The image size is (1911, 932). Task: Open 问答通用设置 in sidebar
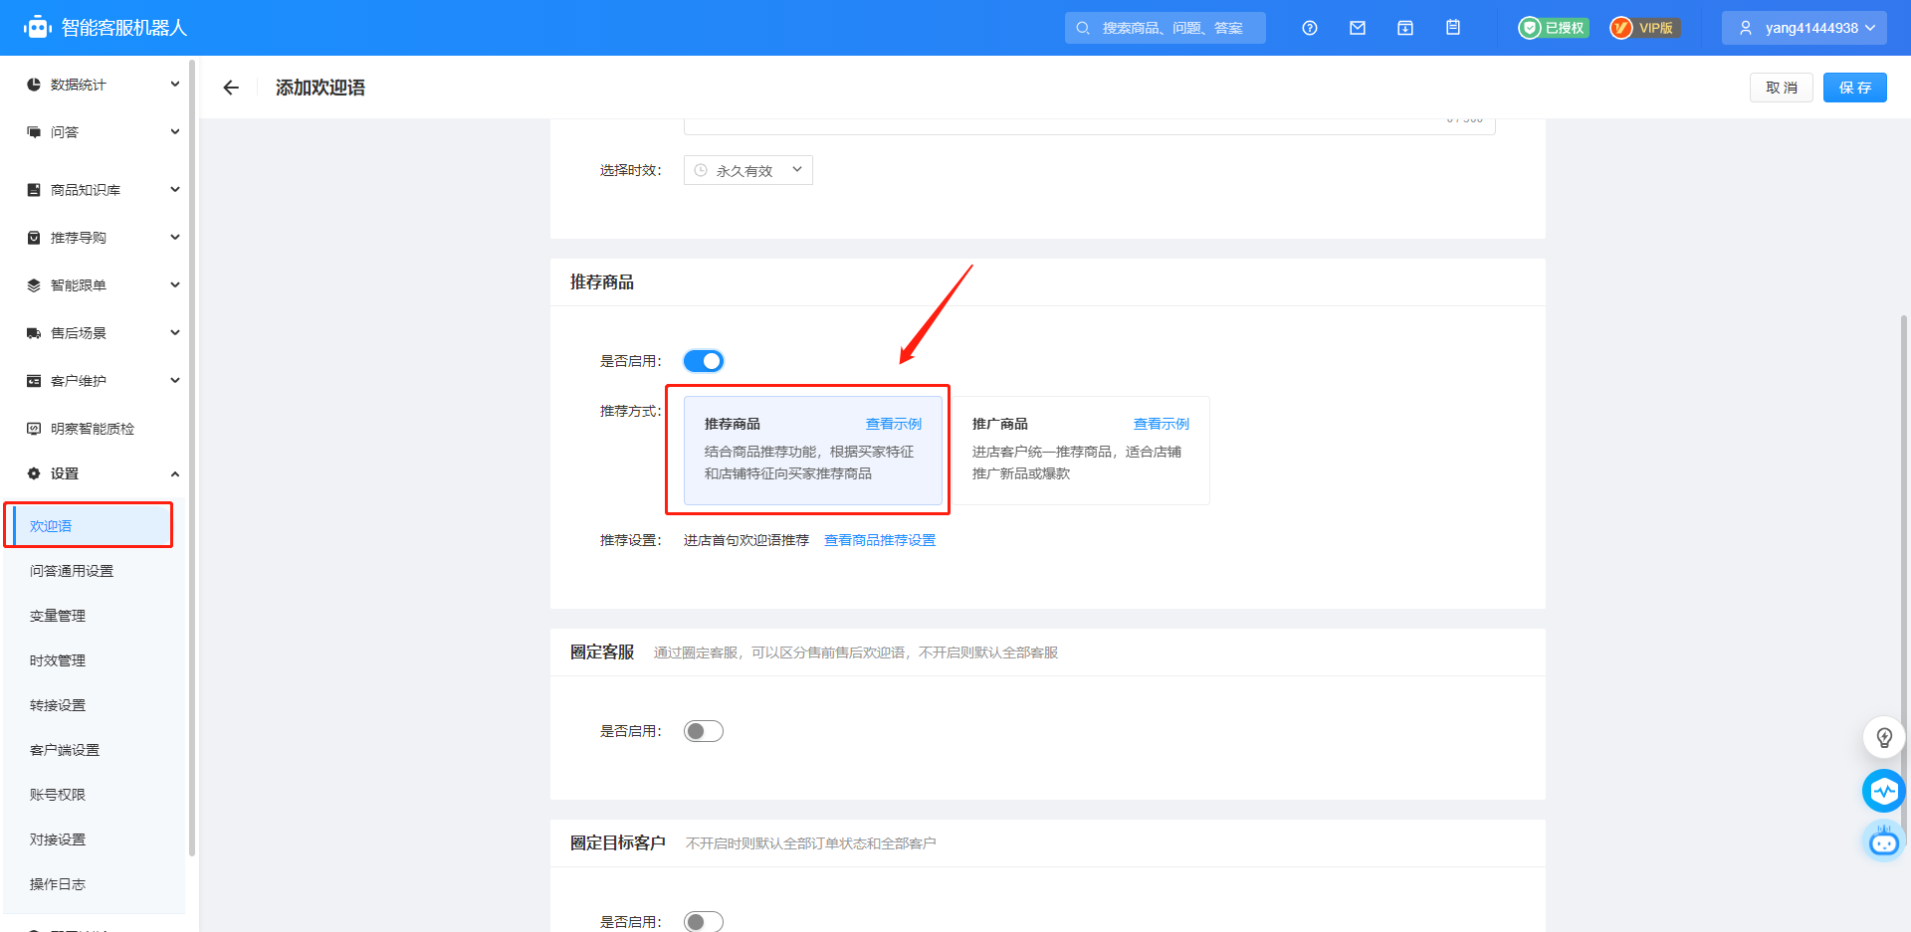[x=72, y=571]
